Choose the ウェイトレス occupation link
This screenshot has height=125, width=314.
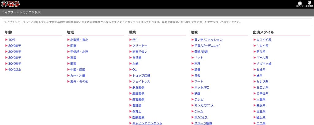pyautogui.click(x=141, y=81)
